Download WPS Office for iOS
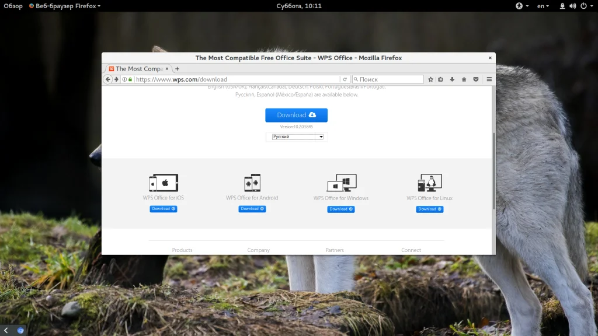 pyautogui.click(x=164, y=209)
